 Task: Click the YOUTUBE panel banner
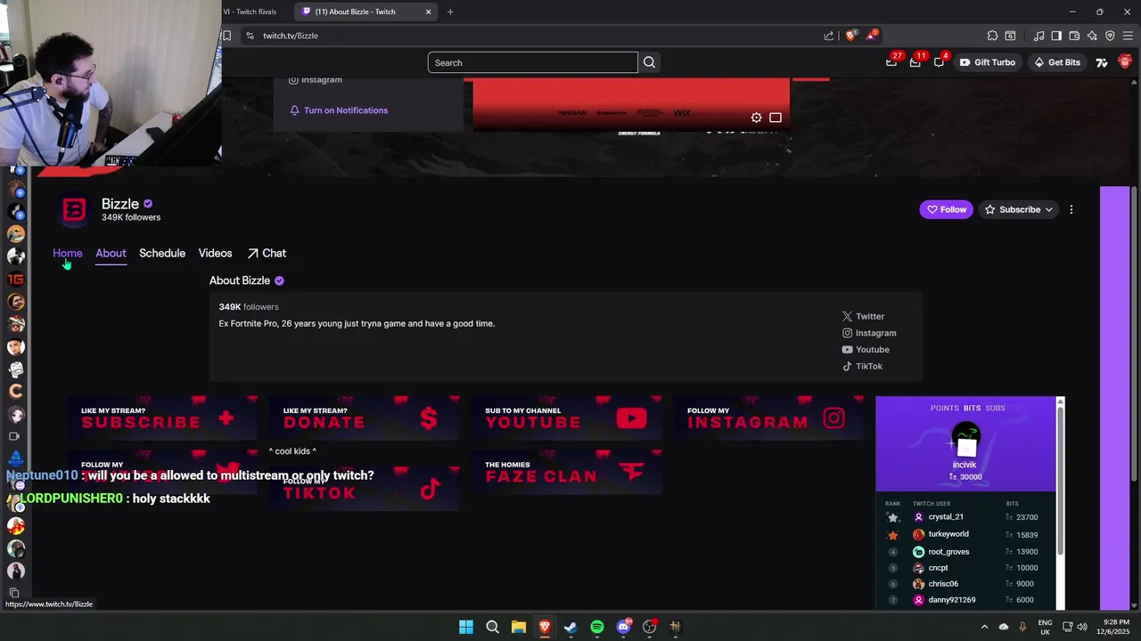[x=567, y=418]
